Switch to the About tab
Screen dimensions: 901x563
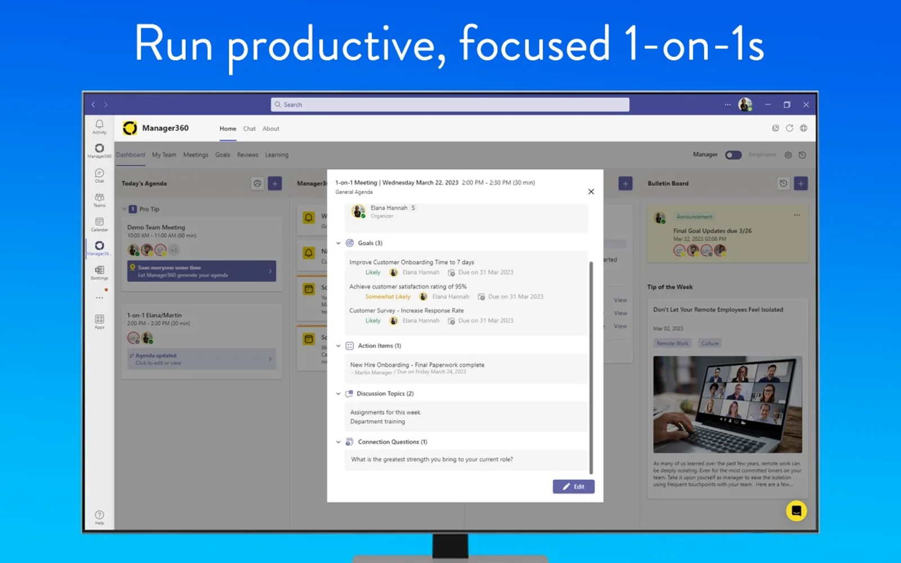point(271,129)
